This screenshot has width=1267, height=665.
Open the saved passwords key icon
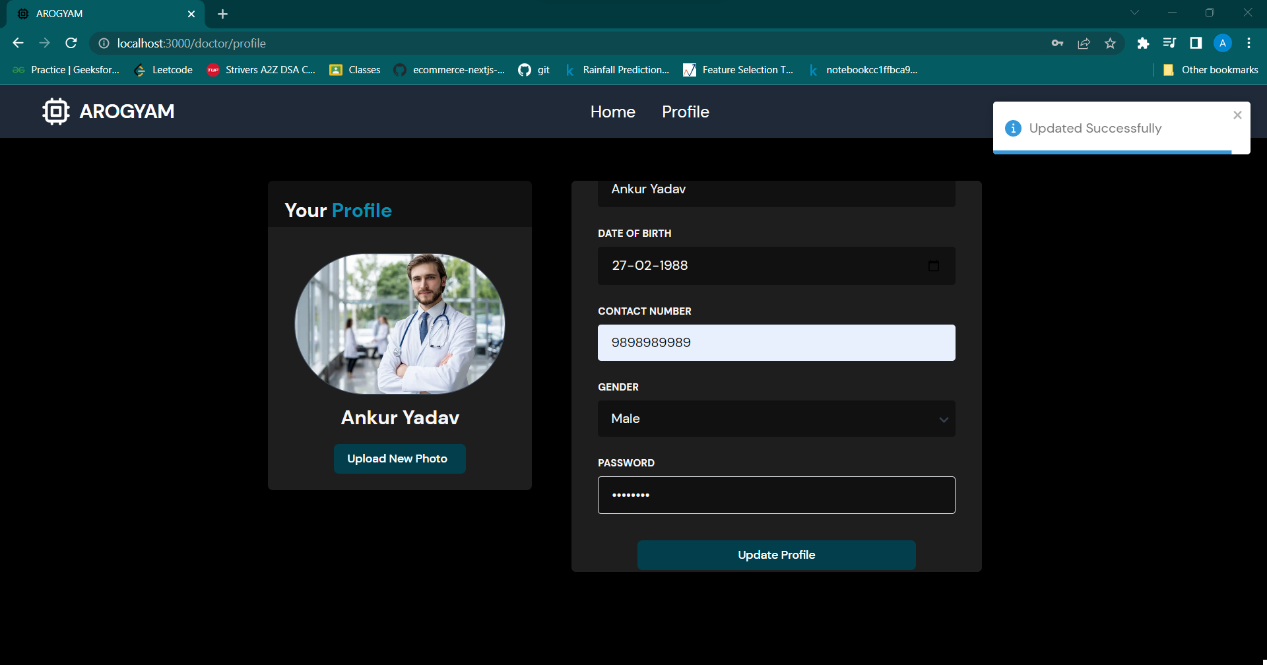(1057, 43)
